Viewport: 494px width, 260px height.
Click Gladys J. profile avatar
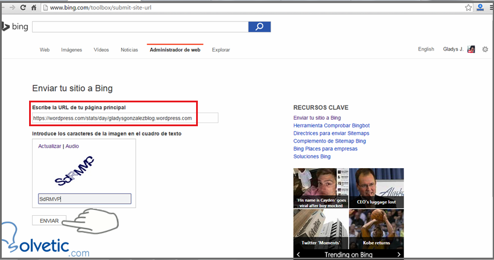(471, 49)
